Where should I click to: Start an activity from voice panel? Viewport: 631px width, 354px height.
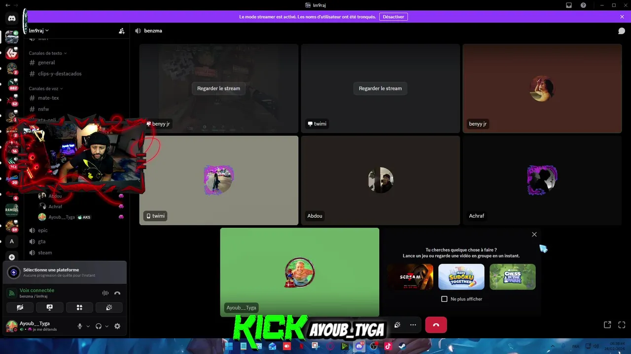[x=79, y=307]
